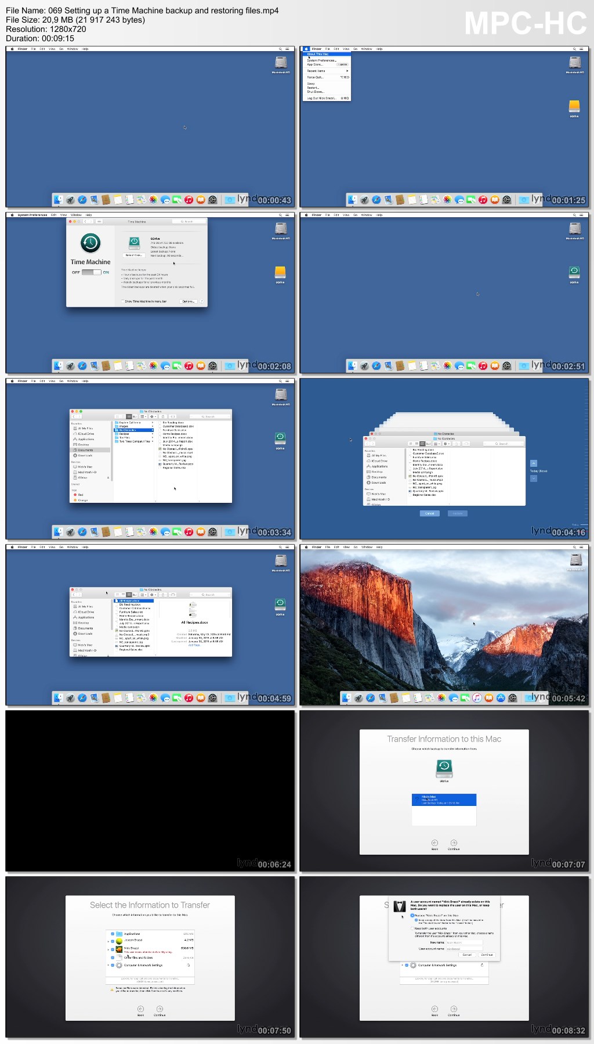The height and width of the screenshot is (1044, 594).
Task: Expand Computer & Network Settings triangle in the 00:08:32 frame
Action: (x=403, y=965)
